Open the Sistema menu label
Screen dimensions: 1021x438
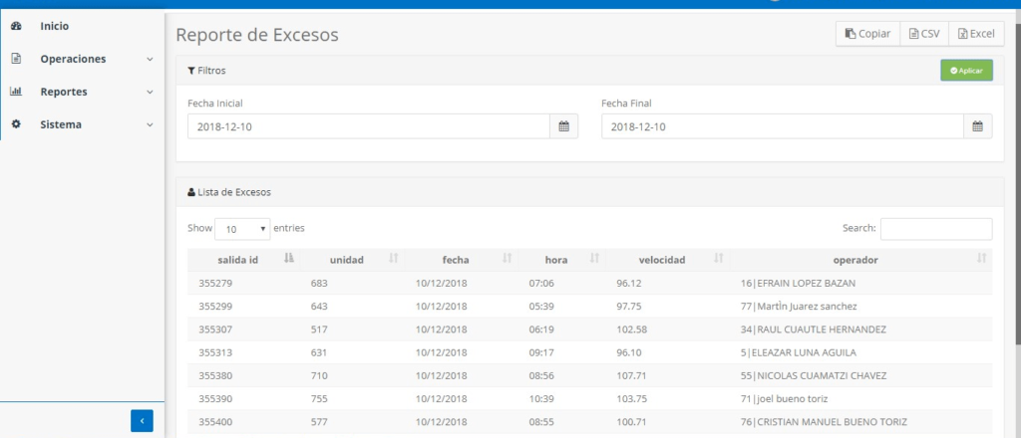point(61,124)
